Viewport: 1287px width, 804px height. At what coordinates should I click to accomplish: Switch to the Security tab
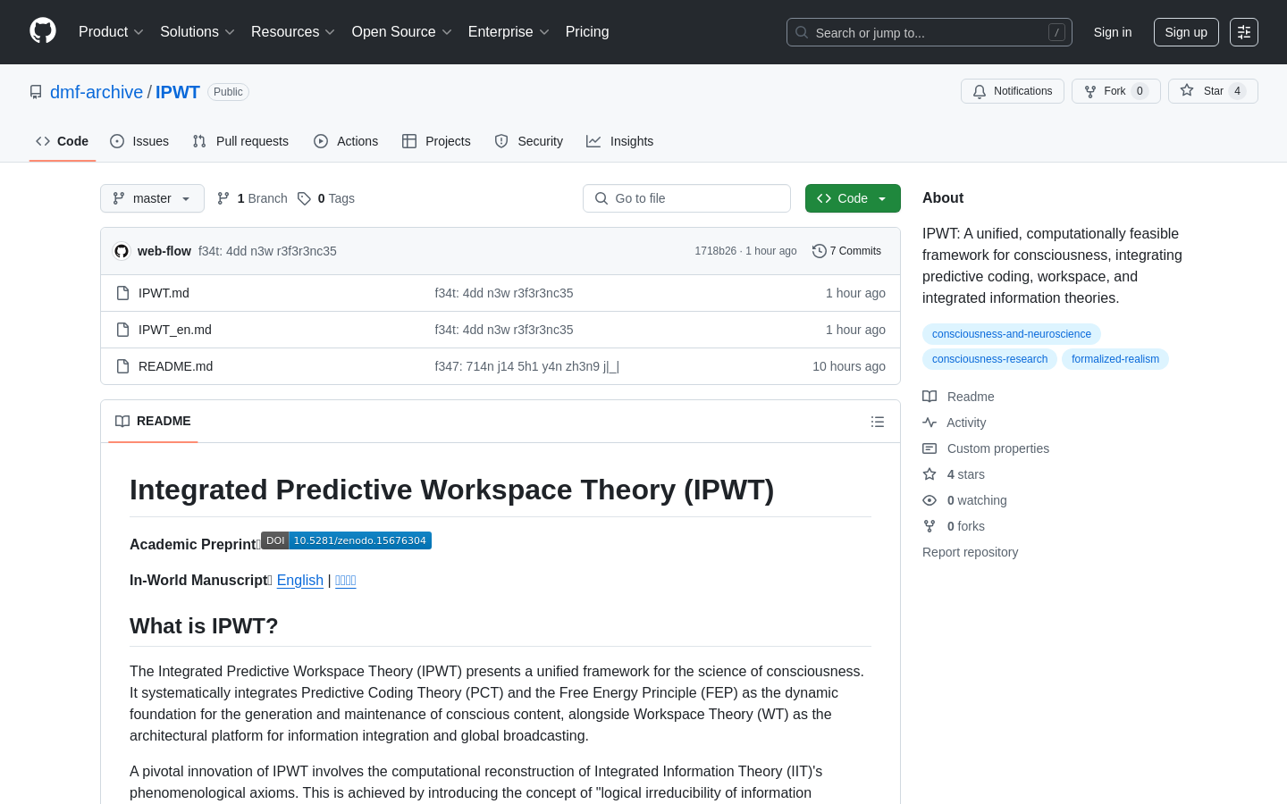click(x=529, y=141)
